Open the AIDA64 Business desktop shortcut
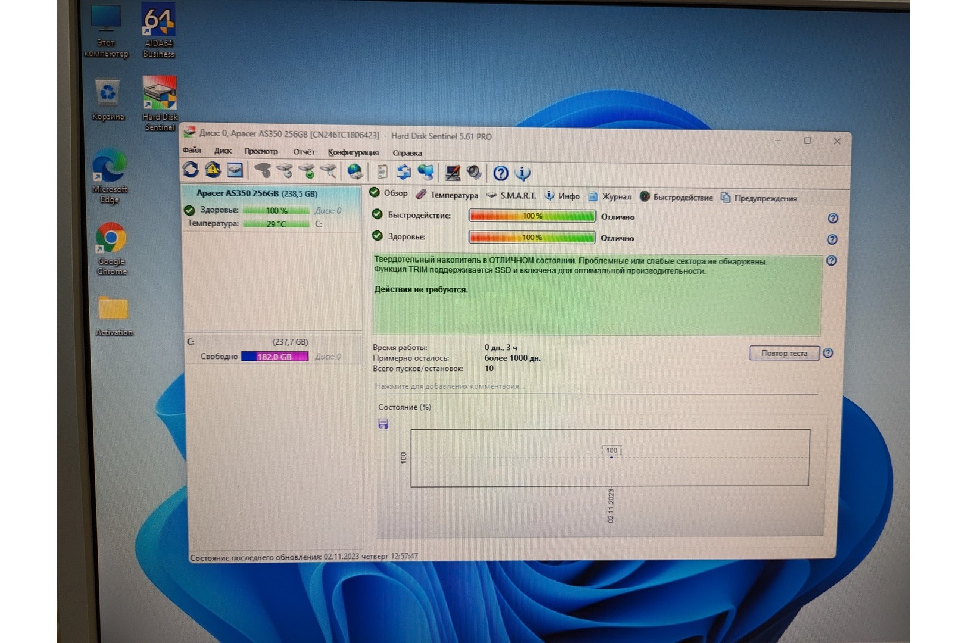 coord(158,30)
